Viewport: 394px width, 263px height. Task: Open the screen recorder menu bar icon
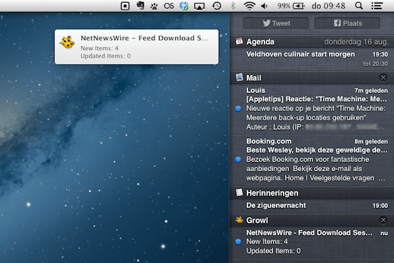[x=125, y=6]
